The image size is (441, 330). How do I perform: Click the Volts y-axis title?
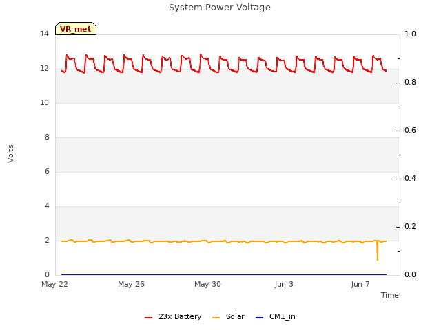click(x=10, y=154)
